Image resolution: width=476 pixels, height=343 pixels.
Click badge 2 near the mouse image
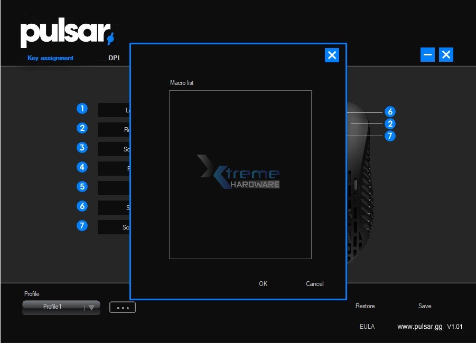[x=389, y=123]
